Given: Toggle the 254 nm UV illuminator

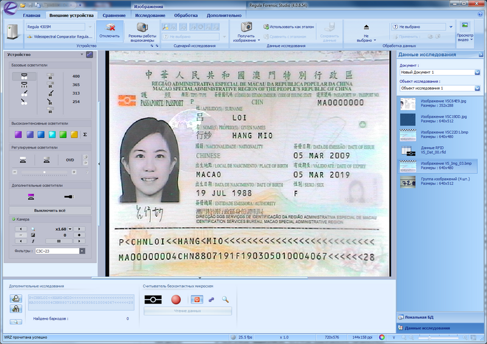Looking at the screenshot, I should pos(76,102).
